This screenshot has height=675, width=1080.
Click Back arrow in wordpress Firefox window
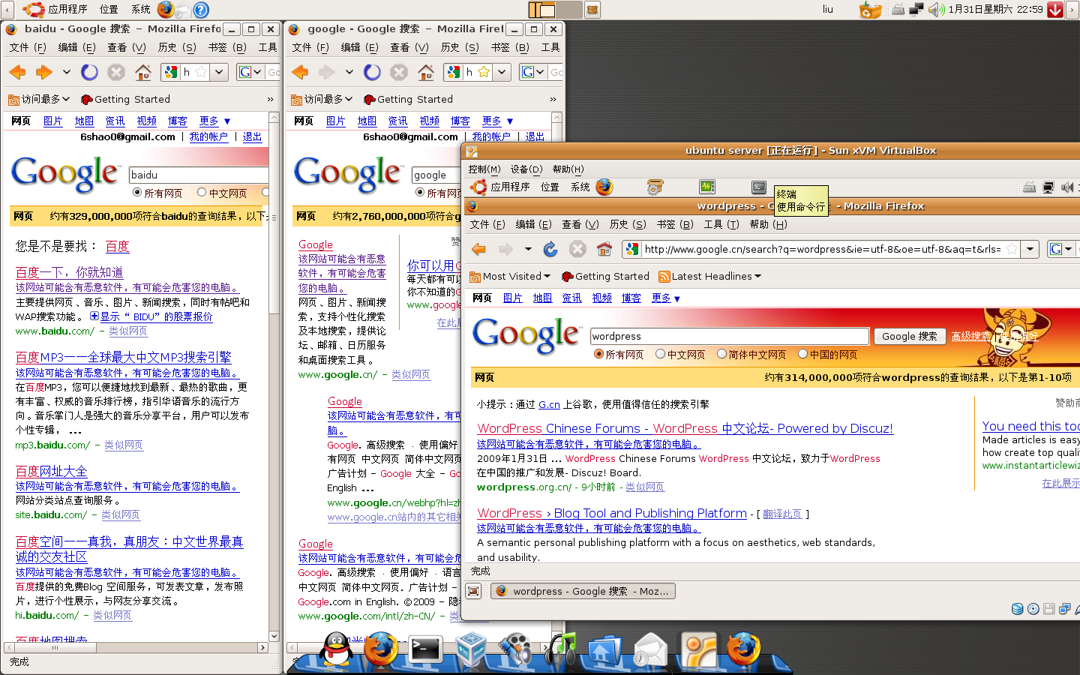click(479, 249)
